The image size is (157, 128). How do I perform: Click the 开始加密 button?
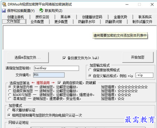point(138,57)
